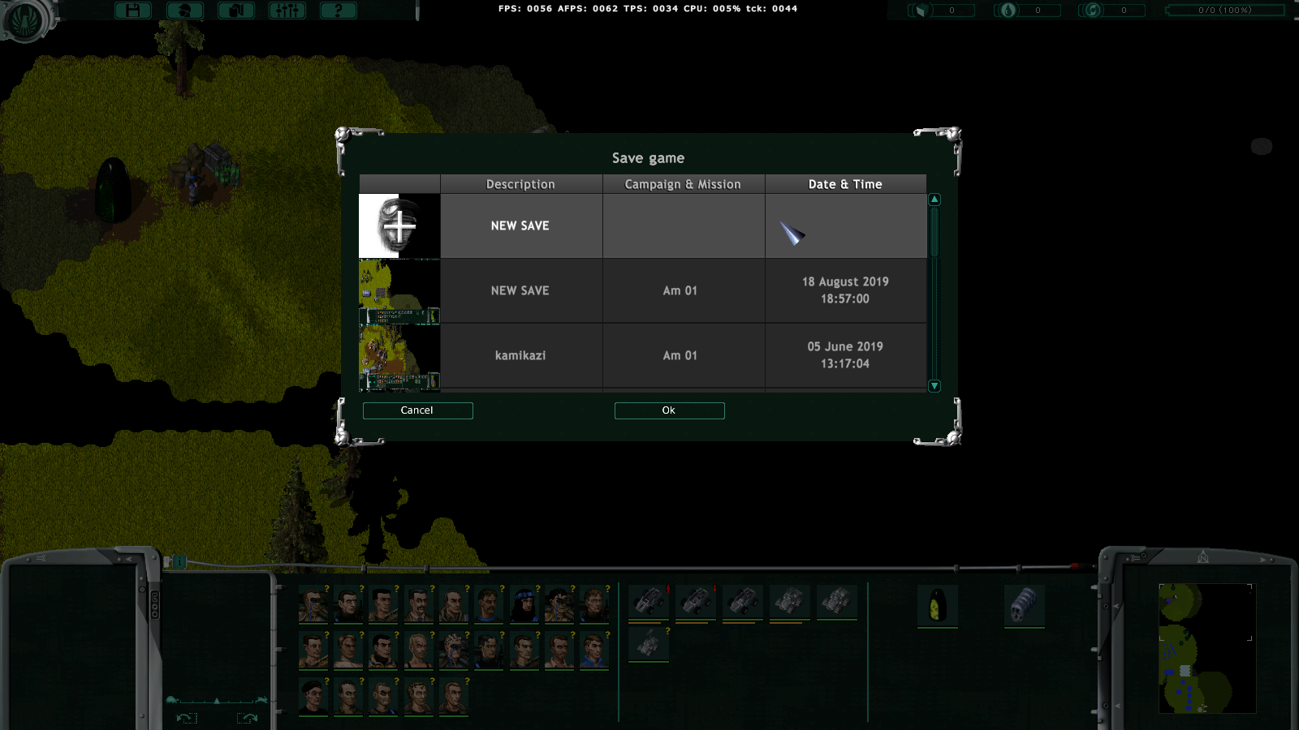Select the yellow-green capsule building icon
Screen dimensions: 1299x730
pyautogui.click(x=938, y=605)
